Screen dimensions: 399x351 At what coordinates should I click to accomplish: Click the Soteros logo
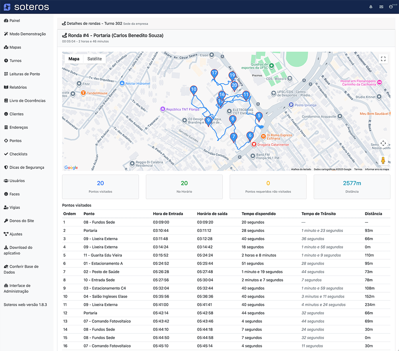(26, 7)
